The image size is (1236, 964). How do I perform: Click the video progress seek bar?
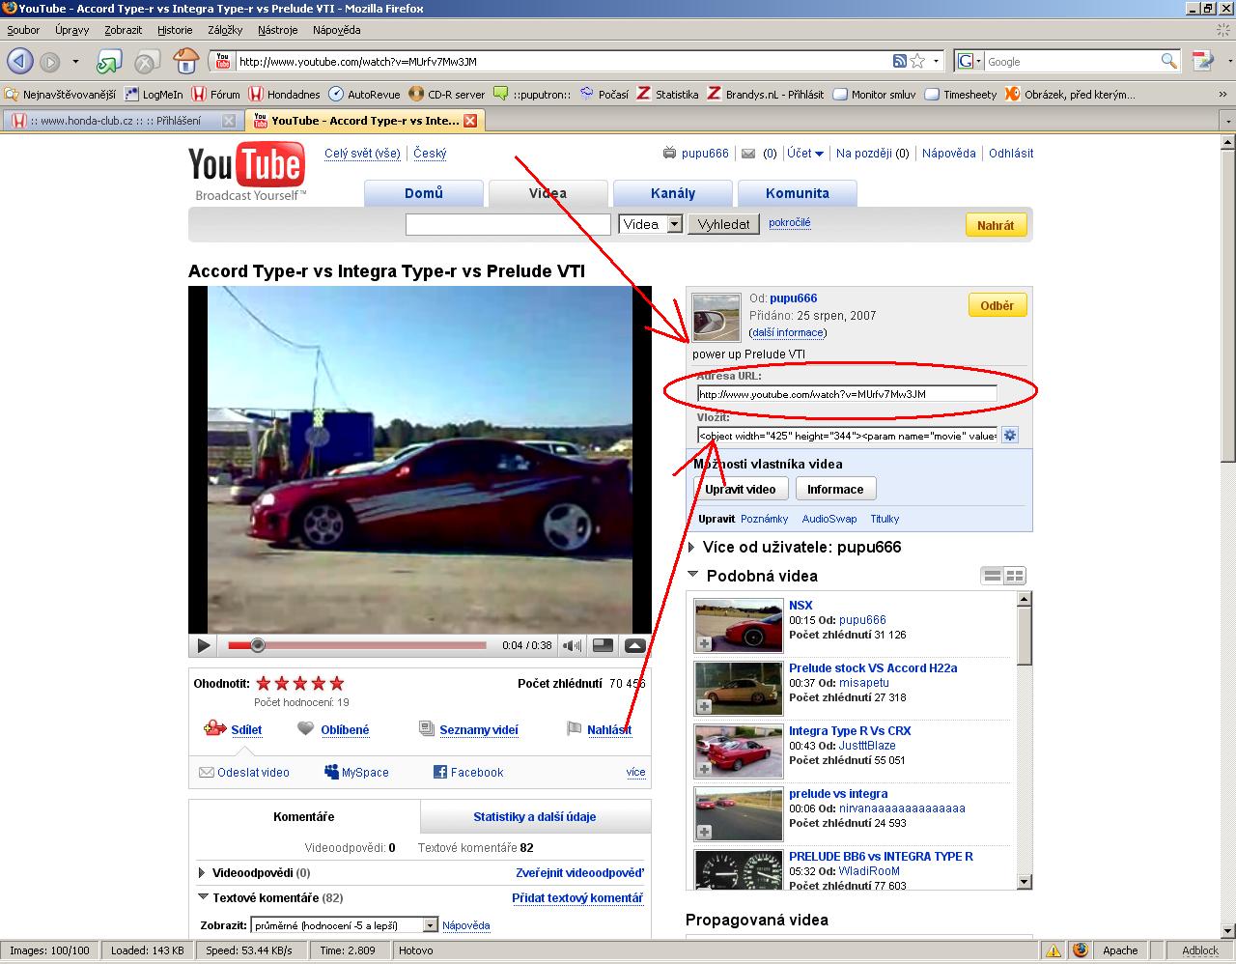pyautogui.click(x=367, y=646)
